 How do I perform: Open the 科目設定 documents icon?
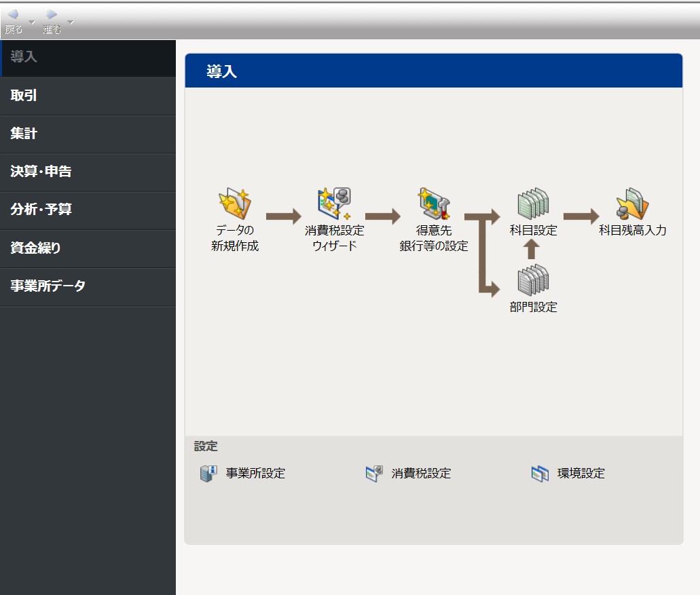click(x=533, y=204)
